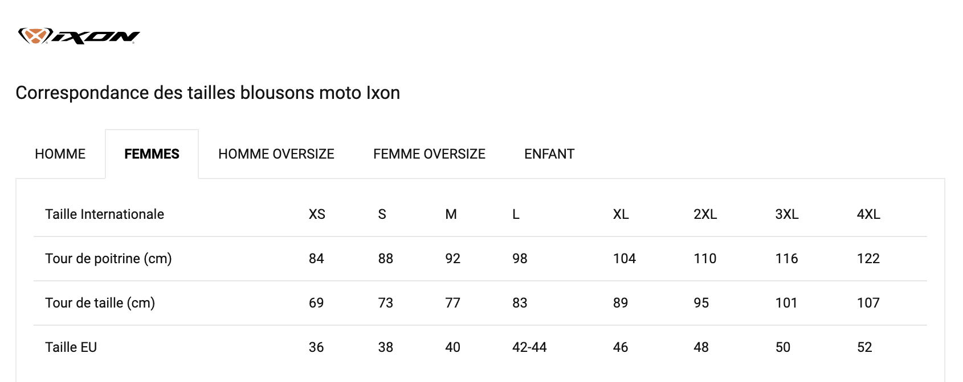Screen dimensions: 963x382
Task: Click chest measurement value 104
Action: (x=624, y=259)
